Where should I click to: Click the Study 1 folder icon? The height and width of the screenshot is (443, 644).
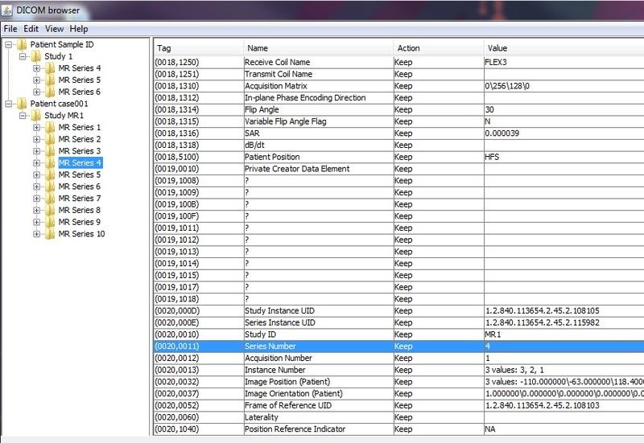(x=36, y=56)
